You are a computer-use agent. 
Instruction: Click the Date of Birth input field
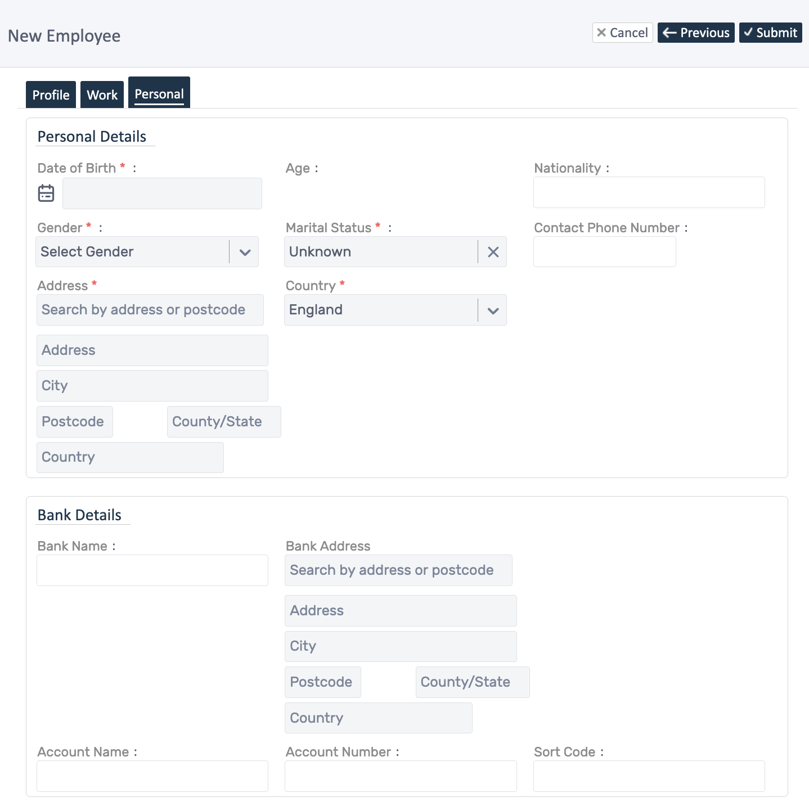tap(162, 193)
